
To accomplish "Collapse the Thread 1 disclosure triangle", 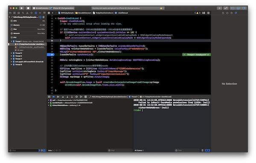I will [x=11, y=41].
